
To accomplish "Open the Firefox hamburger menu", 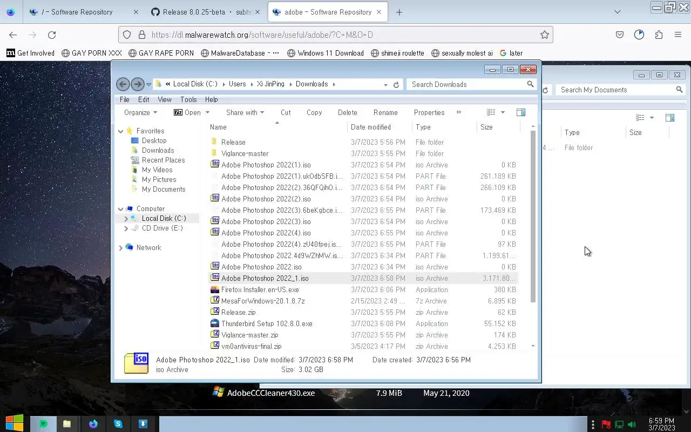I will (678, 35).
